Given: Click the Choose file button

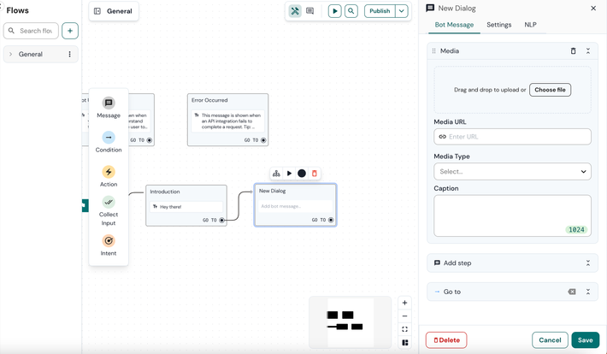Looking at the screenshot, I should [550, 90].
